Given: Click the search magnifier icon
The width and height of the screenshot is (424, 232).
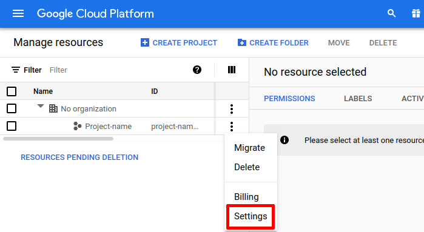Looking at the screenshot, I should point(391,13).
